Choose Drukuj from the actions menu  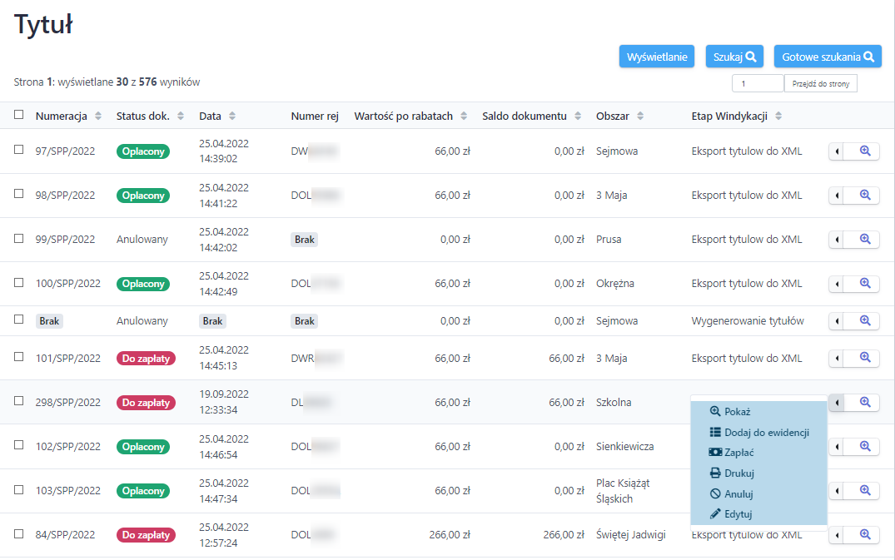758,473
